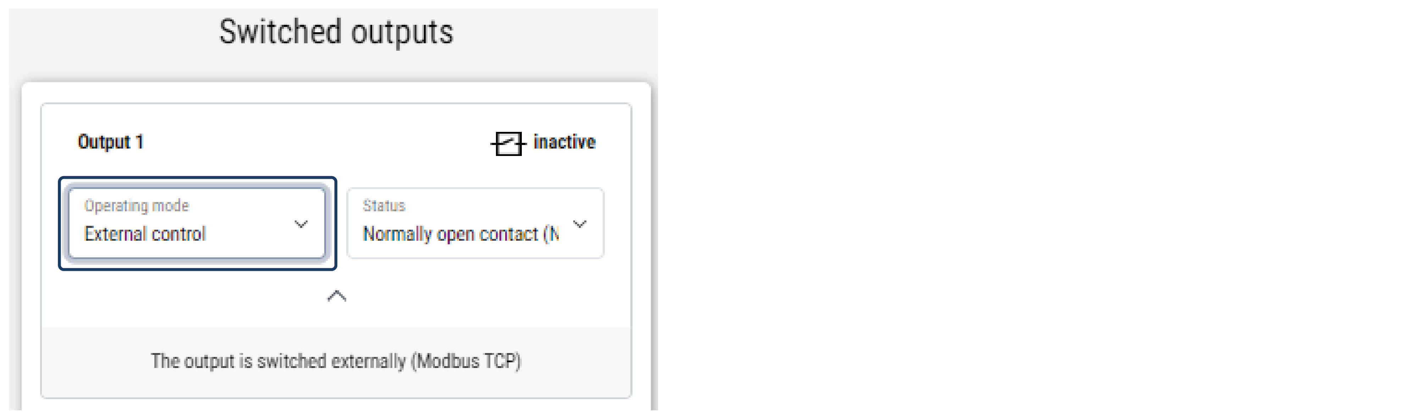1425x419 pixels.
Task: Click the Modbus TCP description text
Action: [336, 361]
